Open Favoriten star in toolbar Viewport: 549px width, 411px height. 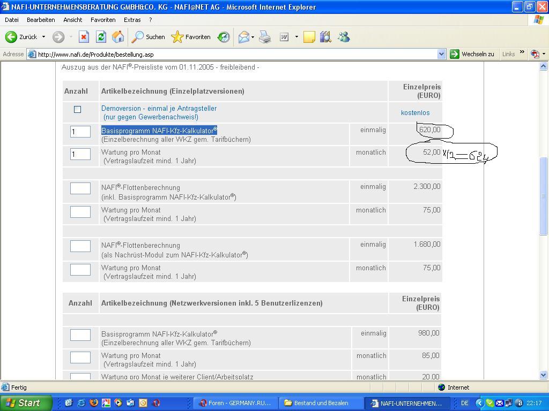tap(191, 37)
